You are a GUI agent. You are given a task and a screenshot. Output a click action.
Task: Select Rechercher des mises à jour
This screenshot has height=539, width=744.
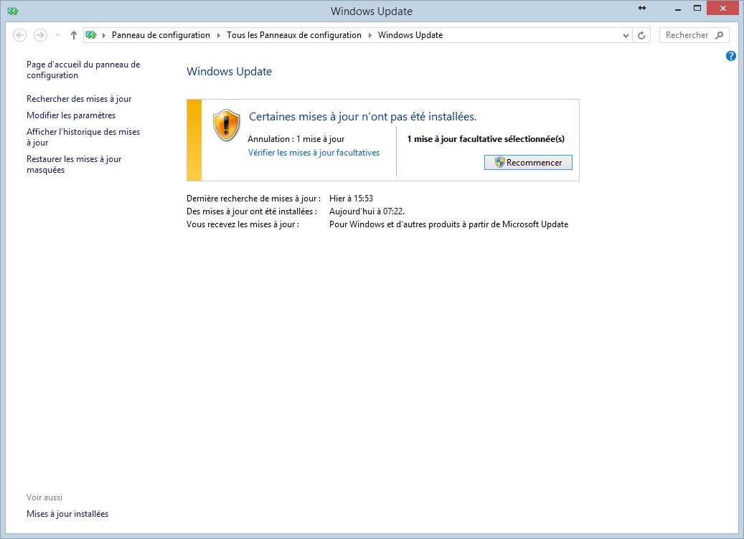pos(79,99)
